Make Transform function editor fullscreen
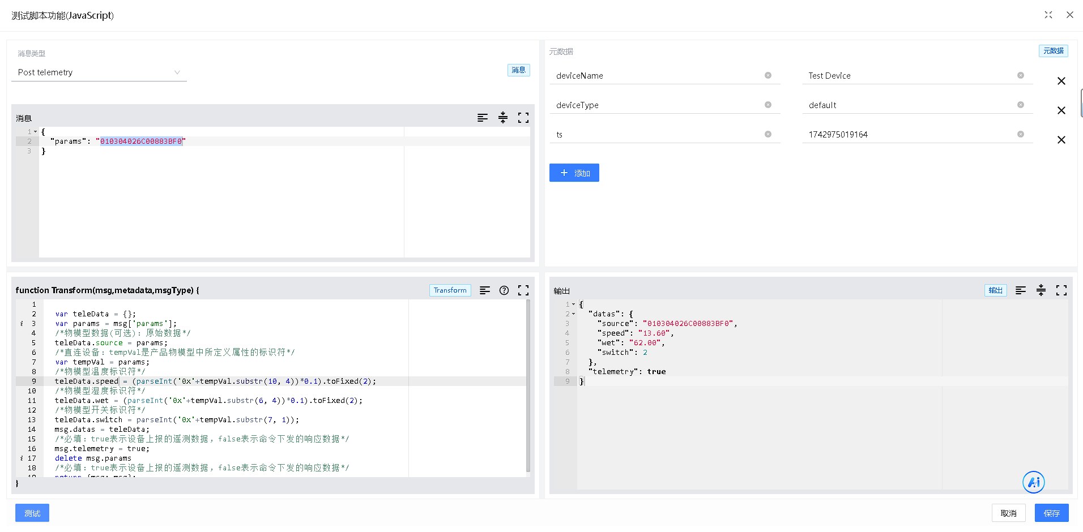The width and height of the screenshot is (1083, 532). point(523,290)
